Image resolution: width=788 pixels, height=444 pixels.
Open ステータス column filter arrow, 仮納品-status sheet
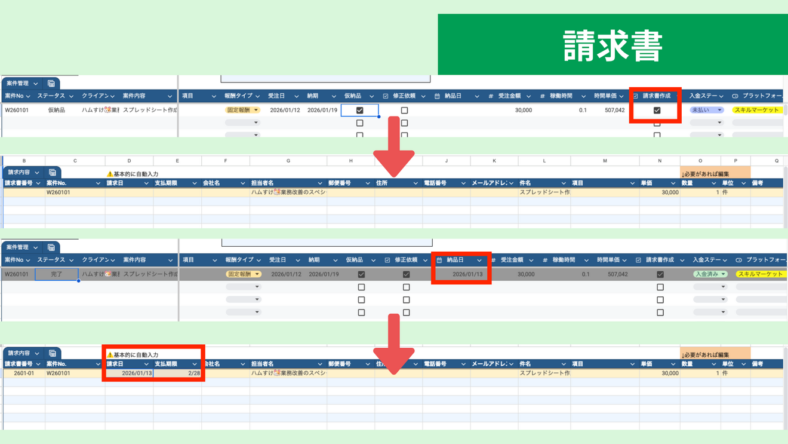pyautogui.click(x=71, y=96)
